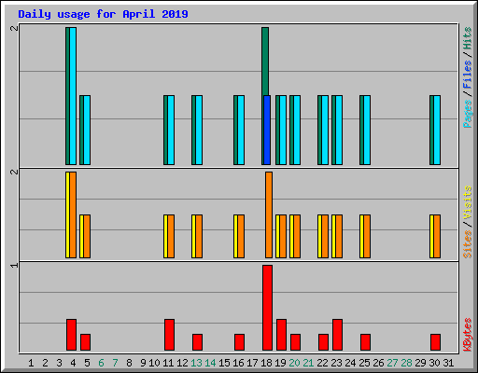Viewport: 478px width, 373px height.
Task: Click the tall red KBytes bar for day 18
Action: pyautogui.click(x=267, y=308)
